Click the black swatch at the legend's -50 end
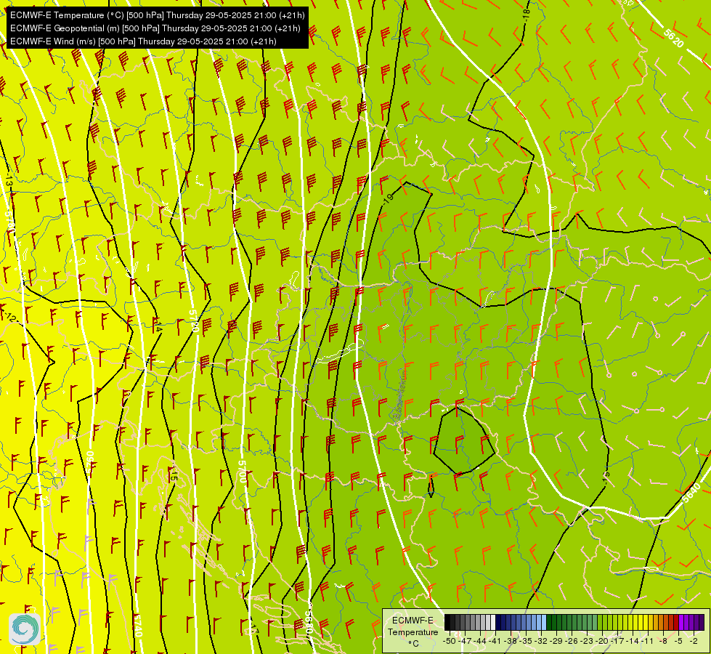The width and height of the screenshot is (711, 654). [x=447, y=622]
